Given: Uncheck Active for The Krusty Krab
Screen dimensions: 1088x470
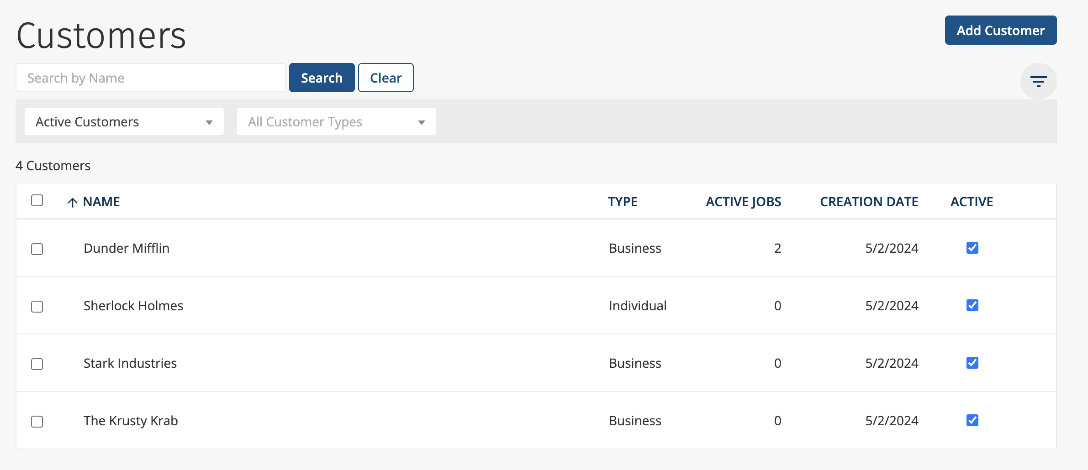Looking at the screenshot, I should point(972,420).
